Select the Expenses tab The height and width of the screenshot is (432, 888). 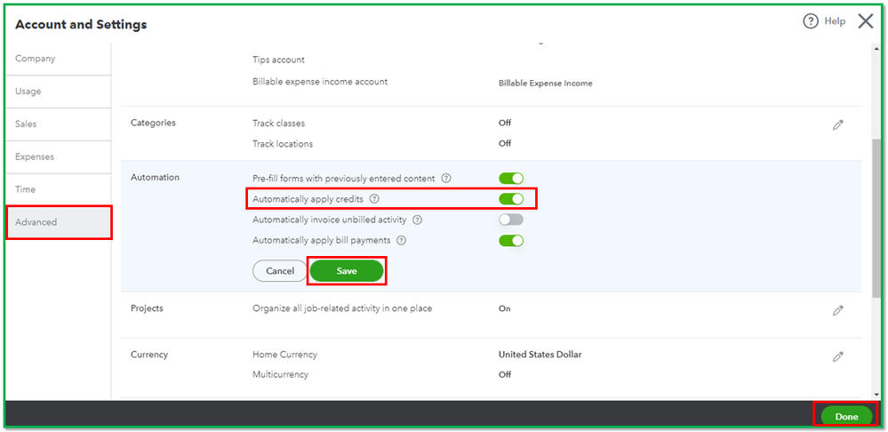point(35,157)
